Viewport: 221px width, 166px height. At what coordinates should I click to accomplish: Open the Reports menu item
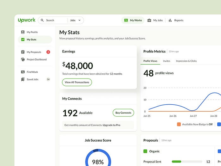pyautogui.click(x=176, y=20)
